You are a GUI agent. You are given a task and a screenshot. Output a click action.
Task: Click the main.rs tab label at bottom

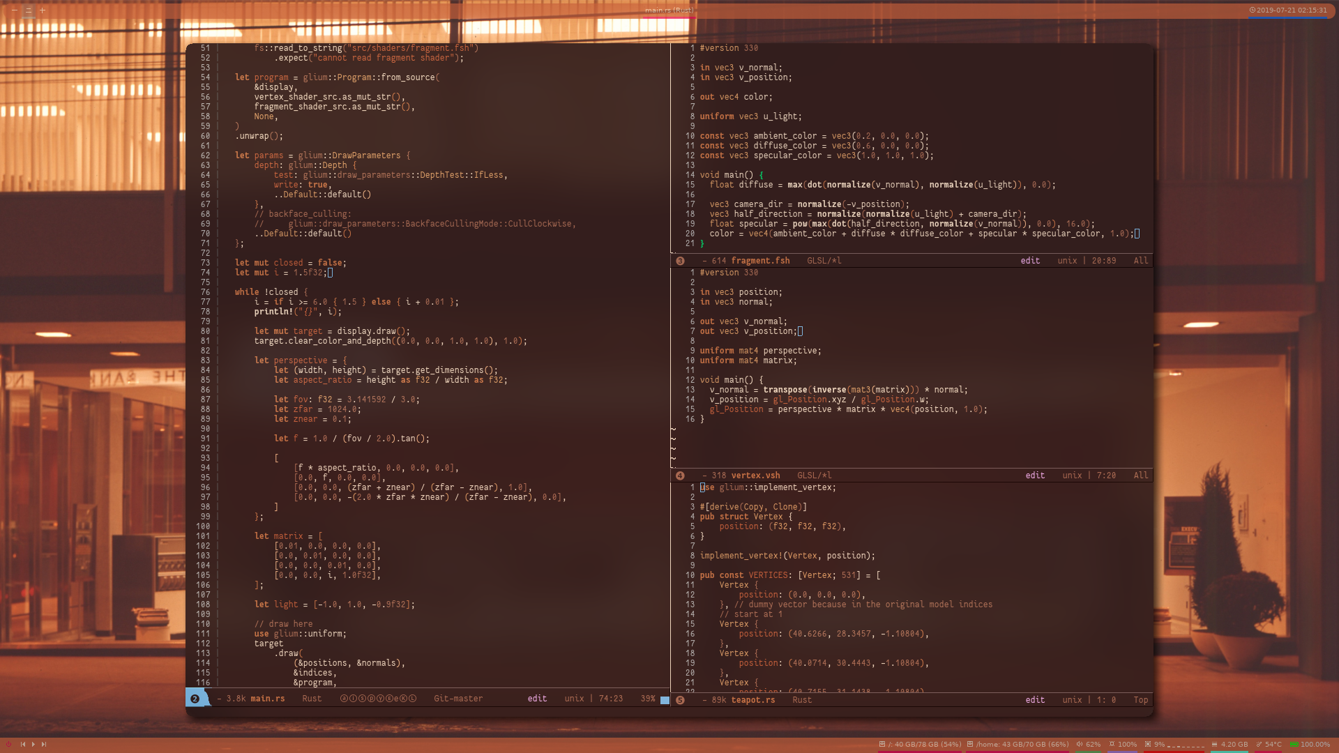(x=268, y=698)
